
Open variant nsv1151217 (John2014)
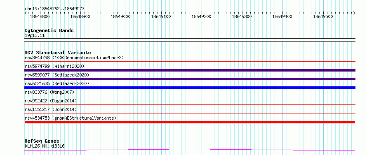[51, 109]
